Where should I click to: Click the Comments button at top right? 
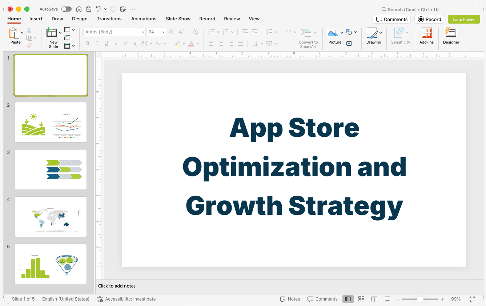coord(391,19)
